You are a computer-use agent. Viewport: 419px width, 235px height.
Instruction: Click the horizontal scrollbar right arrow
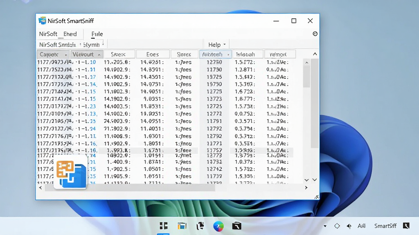click(306, 188)
